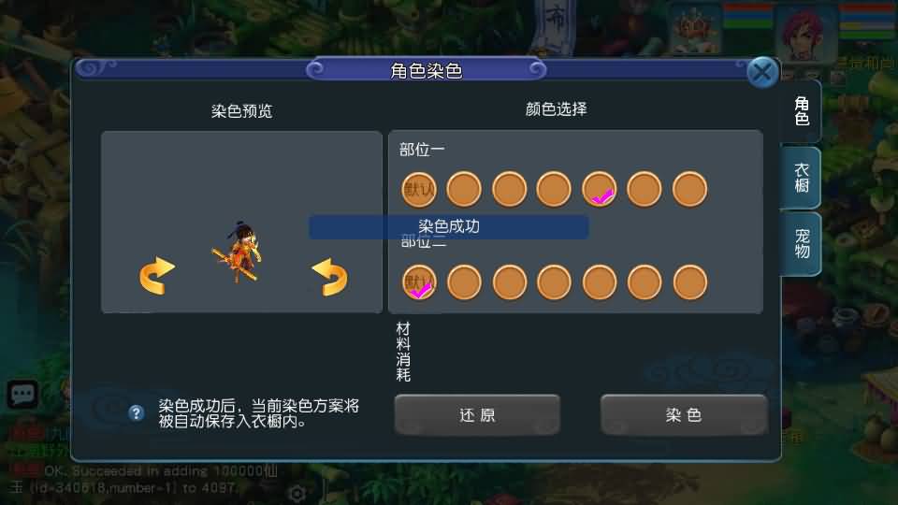Open the red-haired character portrait
The image size is (898, 505).
805,34
